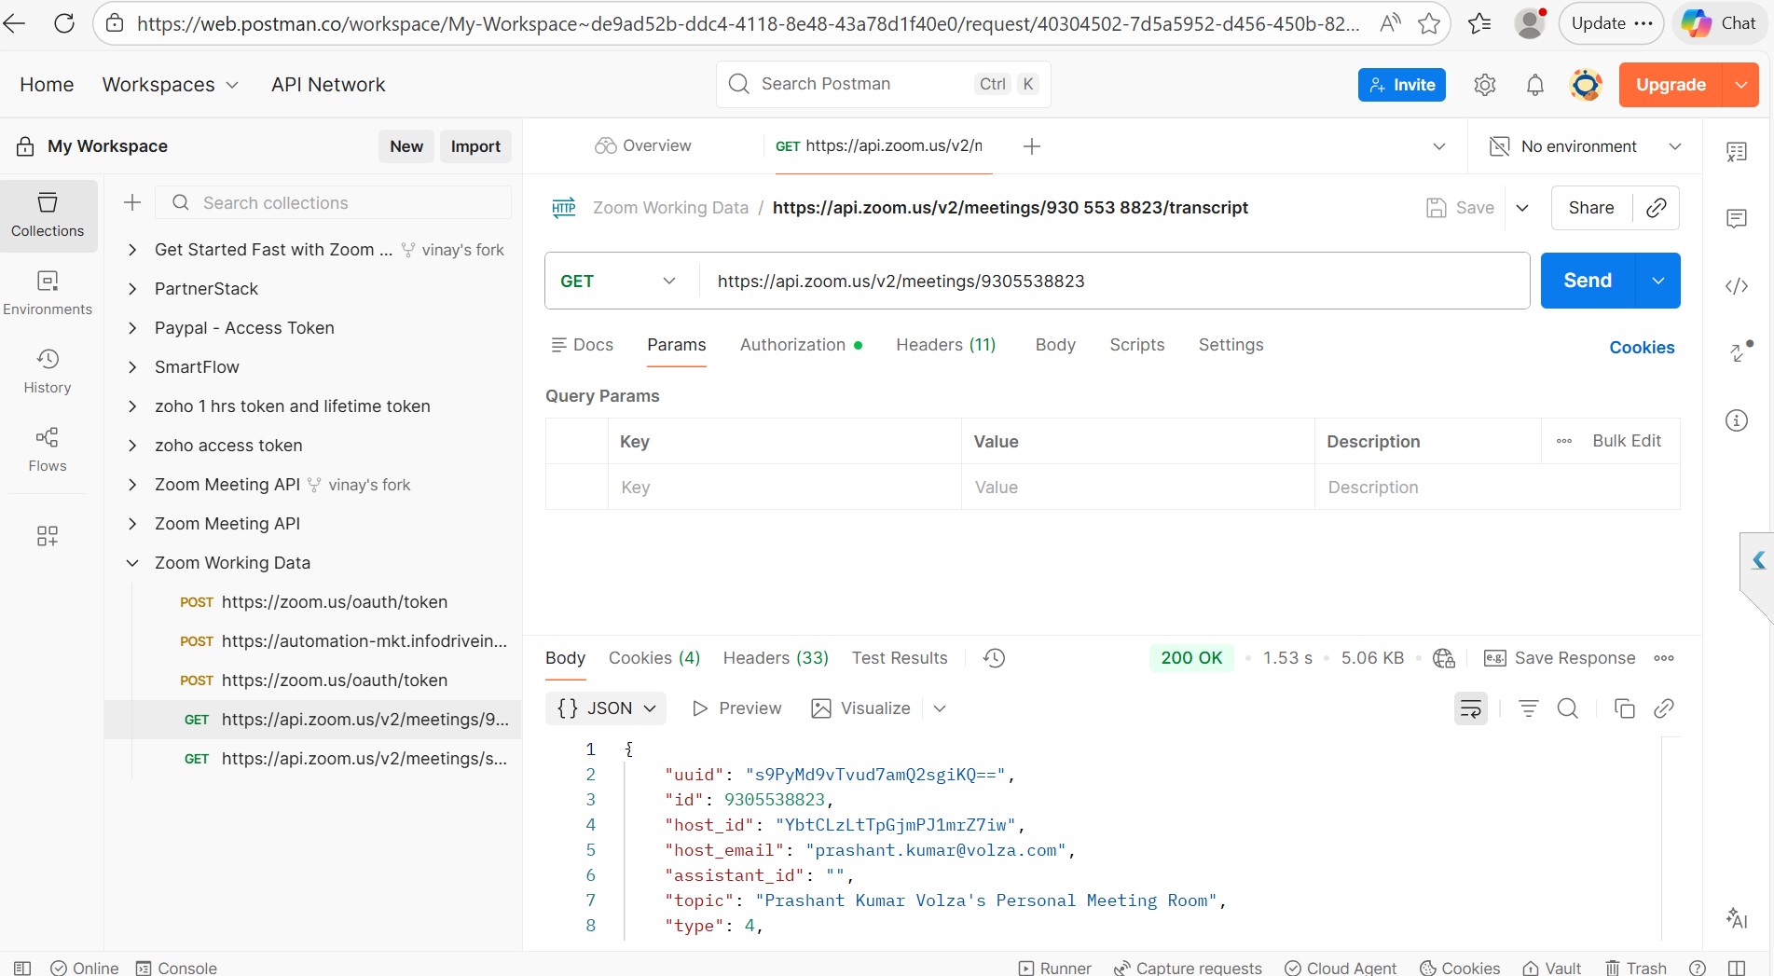Click the Send button
This screenshot has height=976, width=1774.
click(1587, 281)
